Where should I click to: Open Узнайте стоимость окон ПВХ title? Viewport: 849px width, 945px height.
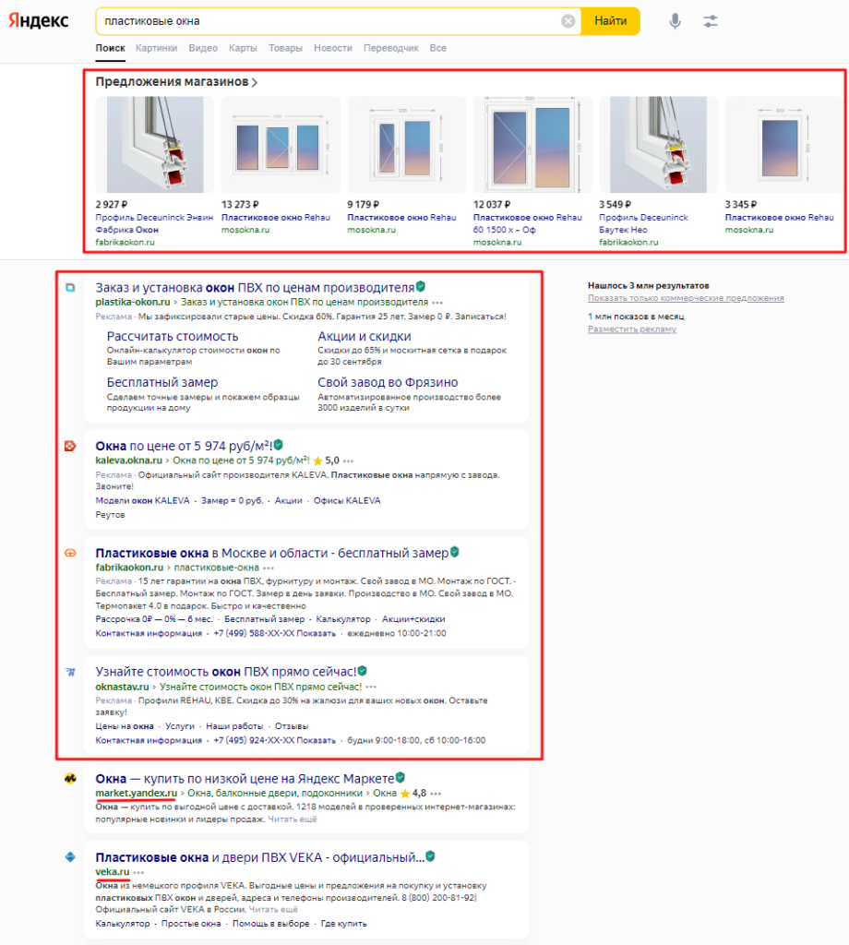tap(226, 672)
